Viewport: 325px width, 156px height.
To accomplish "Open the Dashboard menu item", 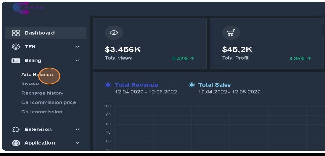I will click(x=39, y=33).
